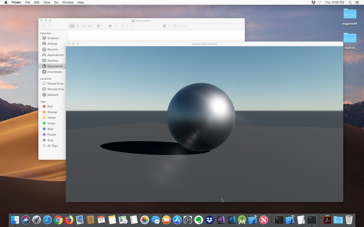
Task: Choose the Purple tag in sidebar
Action: click(52, 135)
